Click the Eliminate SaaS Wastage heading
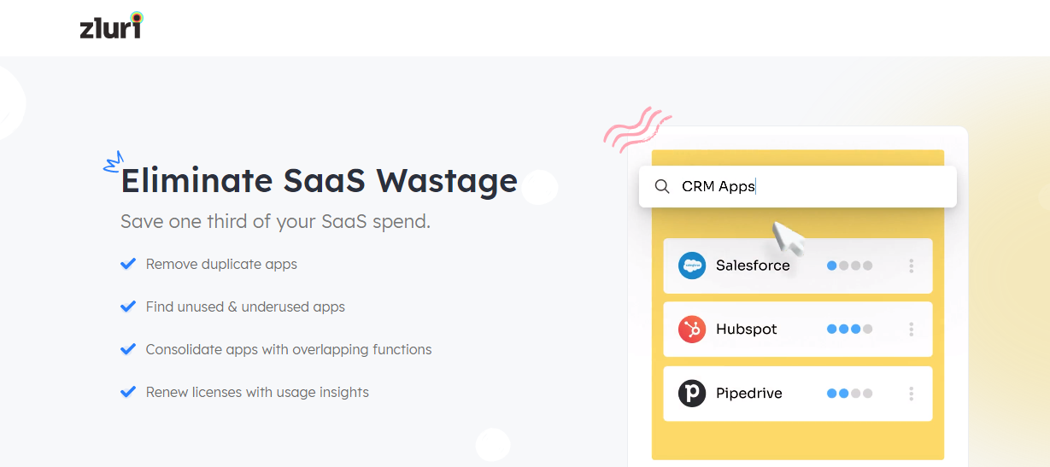 319,181
